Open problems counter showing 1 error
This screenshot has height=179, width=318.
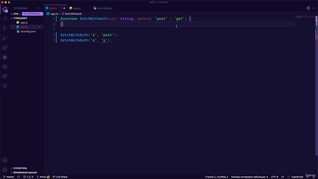[x=28, y=177]
